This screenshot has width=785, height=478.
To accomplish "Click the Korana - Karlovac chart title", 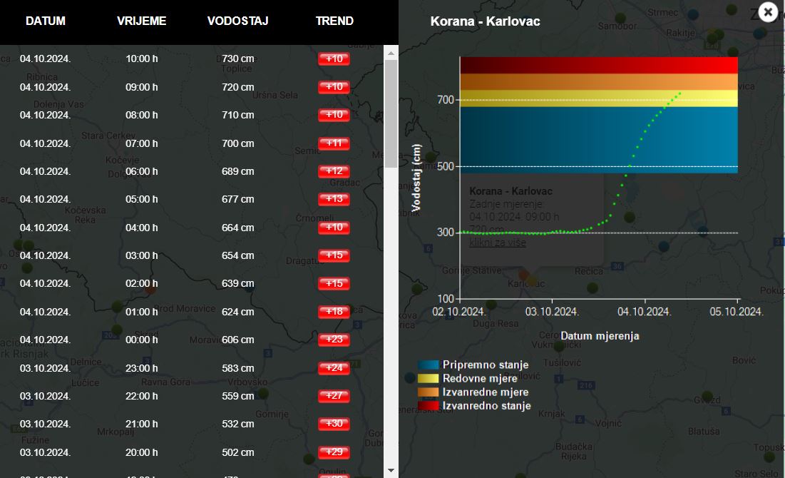I will click(x=485, y=21).
